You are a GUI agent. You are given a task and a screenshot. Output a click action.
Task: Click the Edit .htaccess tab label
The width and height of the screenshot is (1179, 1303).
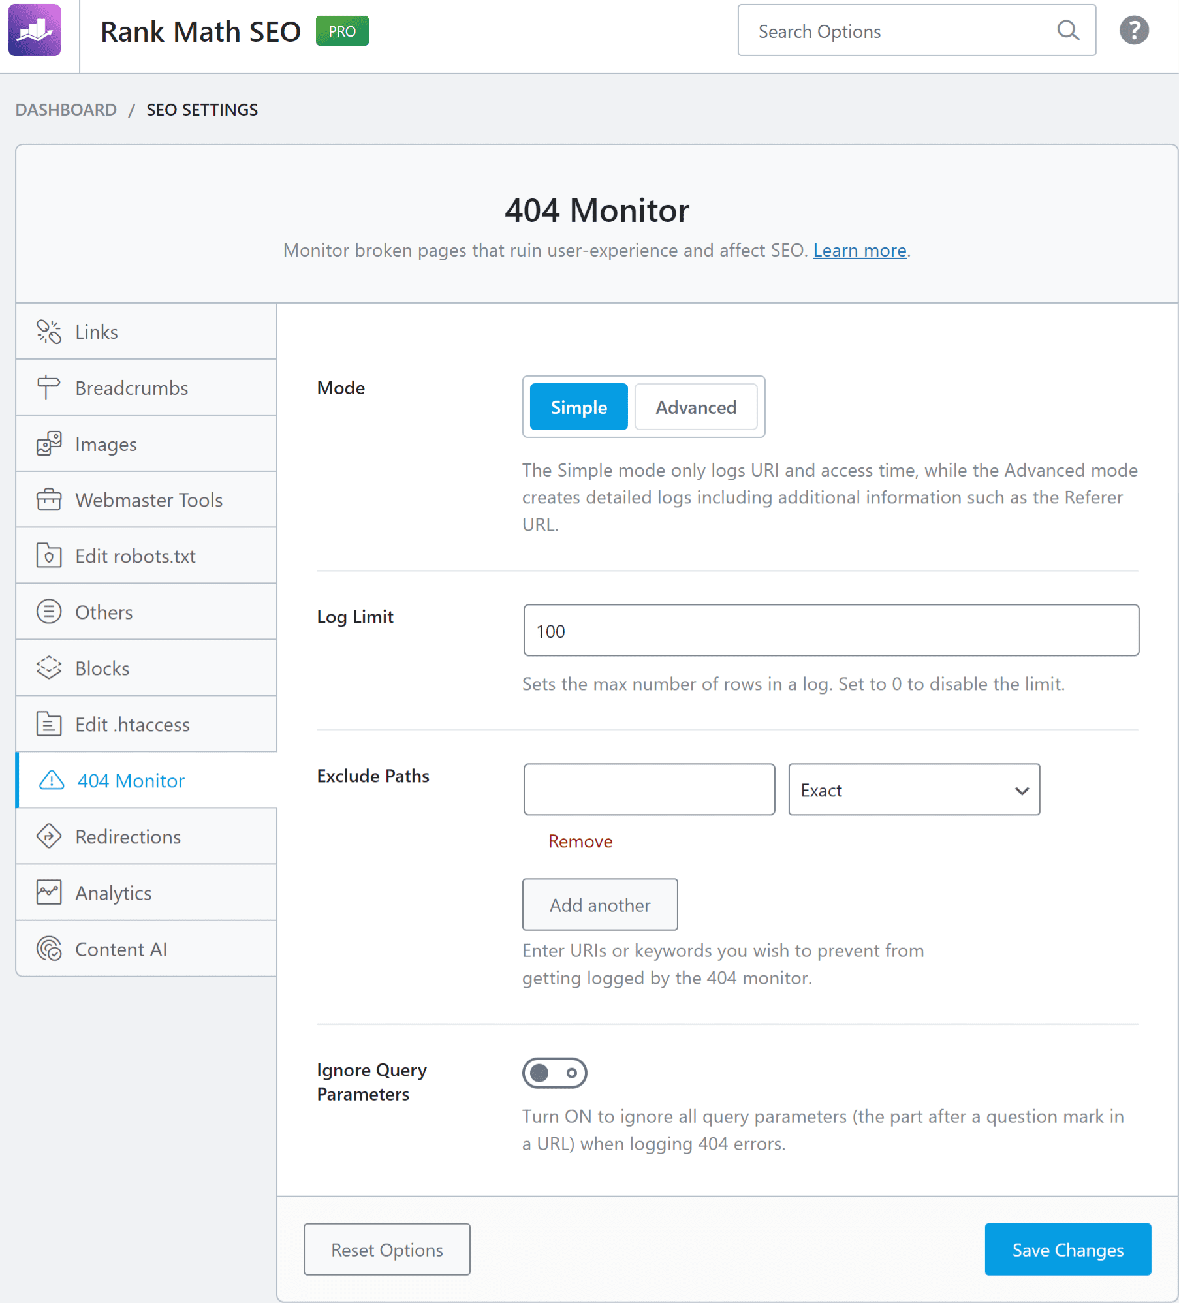[133, 725]
